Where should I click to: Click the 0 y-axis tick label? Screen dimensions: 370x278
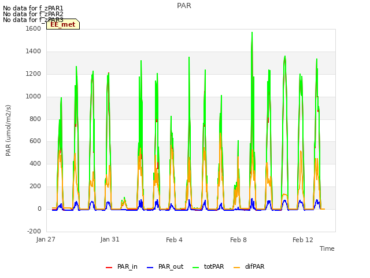click(40, 209)
